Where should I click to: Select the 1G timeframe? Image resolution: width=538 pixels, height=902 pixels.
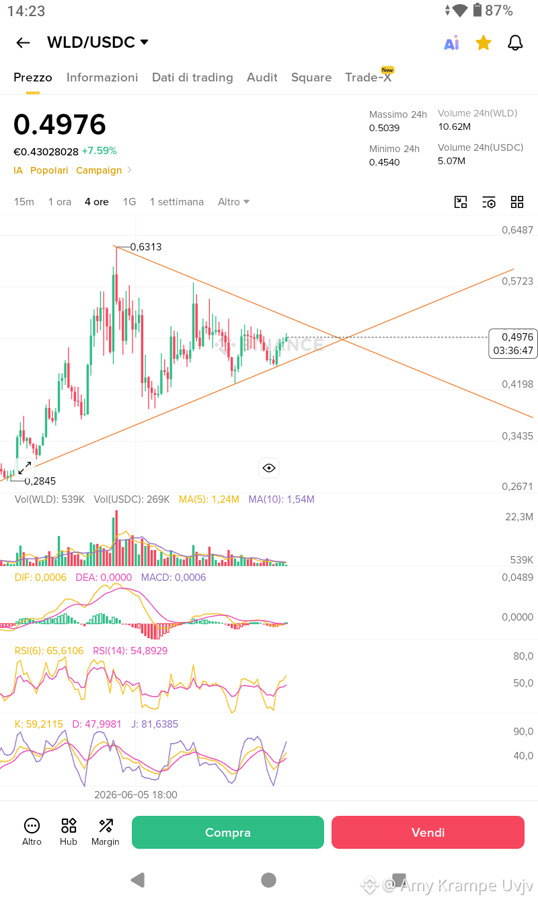129,202
